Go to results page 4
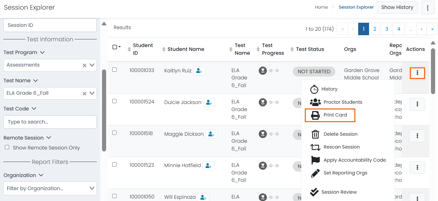 (399, 29)
